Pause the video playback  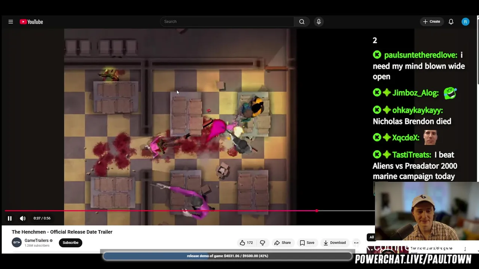point(10,218)
